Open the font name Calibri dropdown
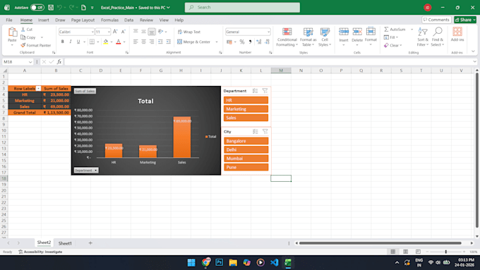This screenshot has width=480, height=270. click(92, 32)
